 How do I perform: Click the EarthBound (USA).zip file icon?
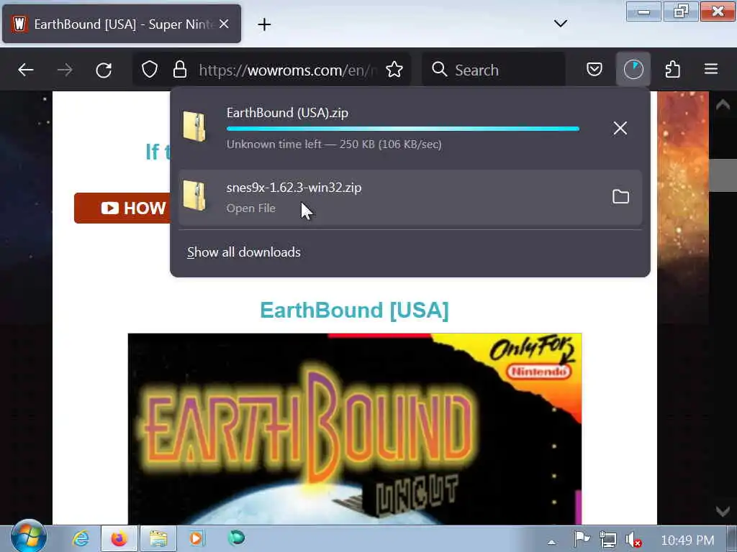[194, 126]
